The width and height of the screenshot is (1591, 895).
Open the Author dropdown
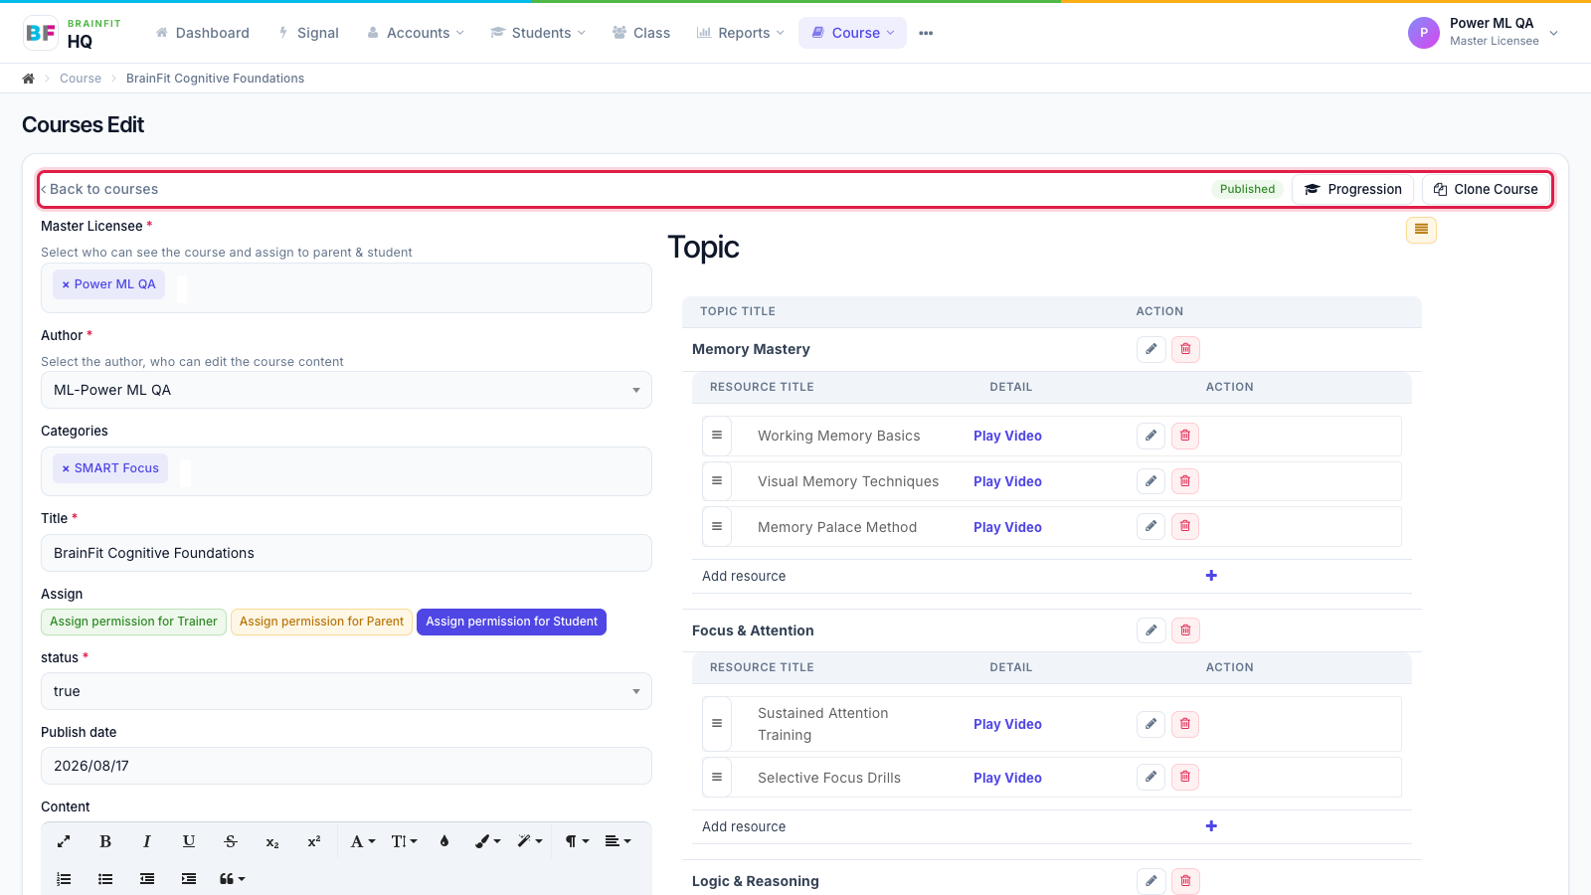pos(346,390)
